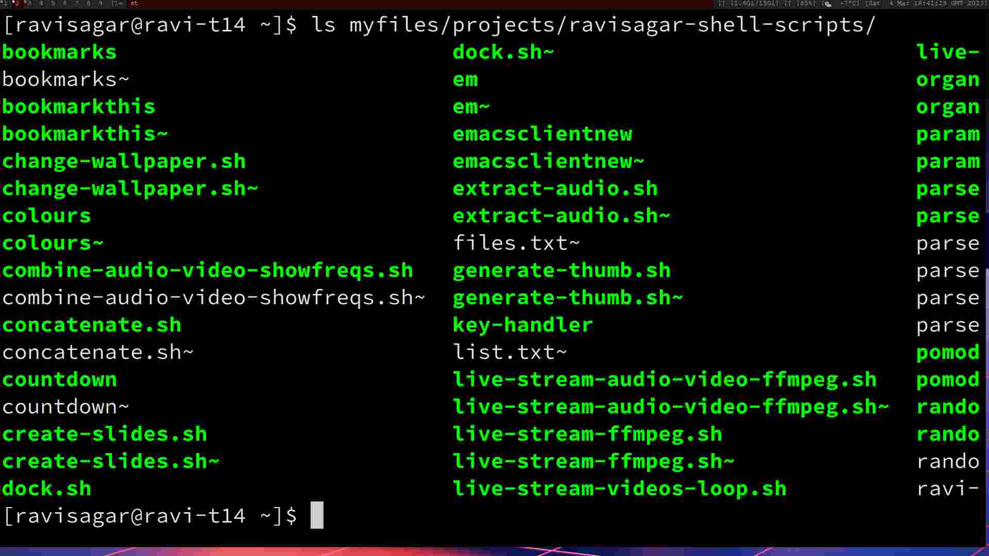Select the countdown script entry
Viewport: 989px width, 556px height.
[59, 379]
